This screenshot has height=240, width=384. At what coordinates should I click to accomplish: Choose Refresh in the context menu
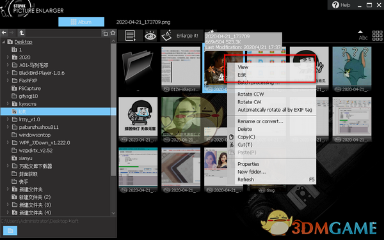coord(271,180)
